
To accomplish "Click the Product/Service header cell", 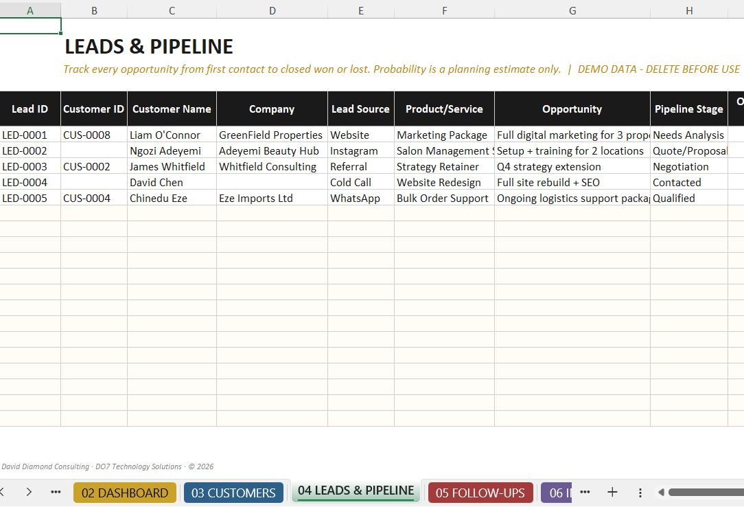I will pos(444,109).
